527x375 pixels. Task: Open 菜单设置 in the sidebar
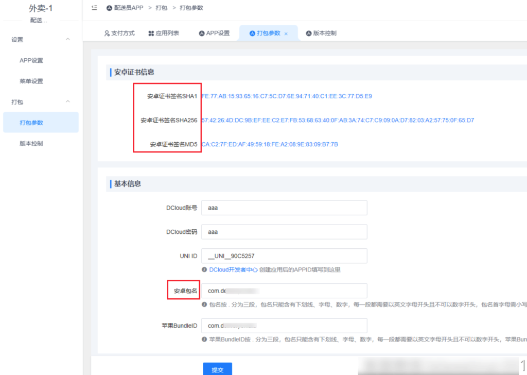[x=31, y=81]
